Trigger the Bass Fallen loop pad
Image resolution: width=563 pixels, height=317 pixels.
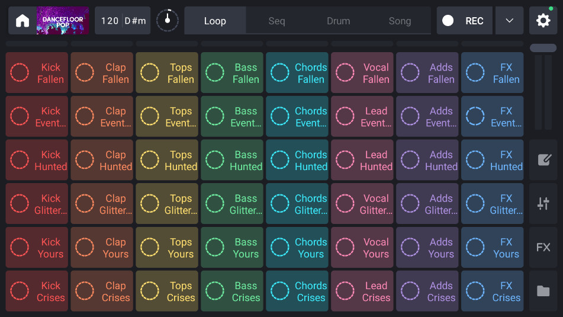pos(232,73)
